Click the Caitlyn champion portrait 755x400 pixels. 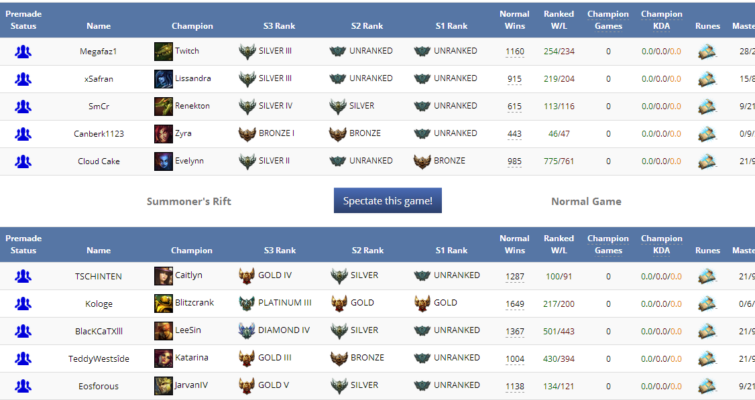163,276
